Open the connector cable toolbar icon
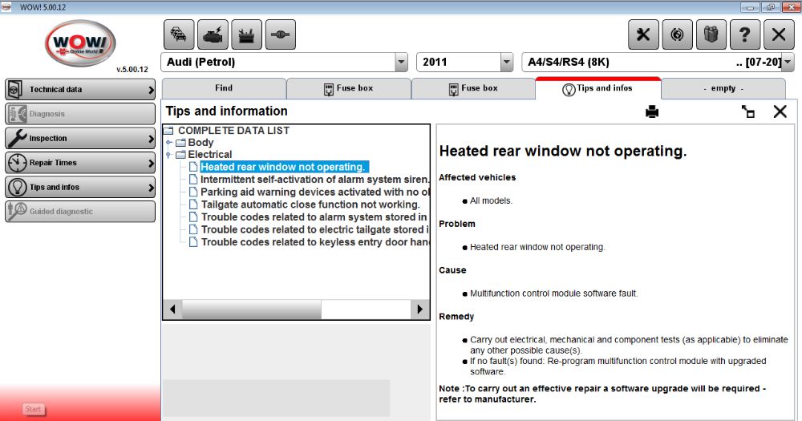 click(280, 34)
